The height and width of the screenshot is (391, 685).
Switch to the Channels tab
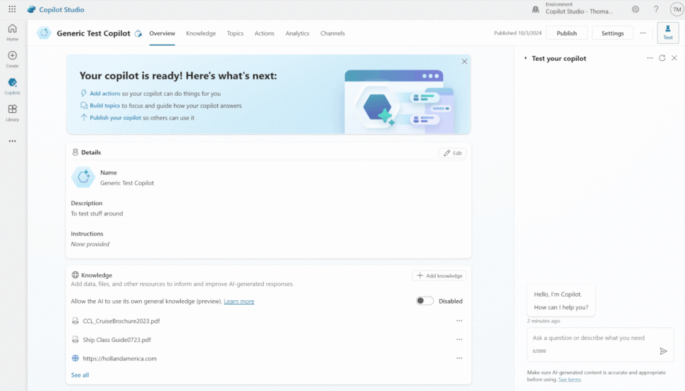pos(332,33)
